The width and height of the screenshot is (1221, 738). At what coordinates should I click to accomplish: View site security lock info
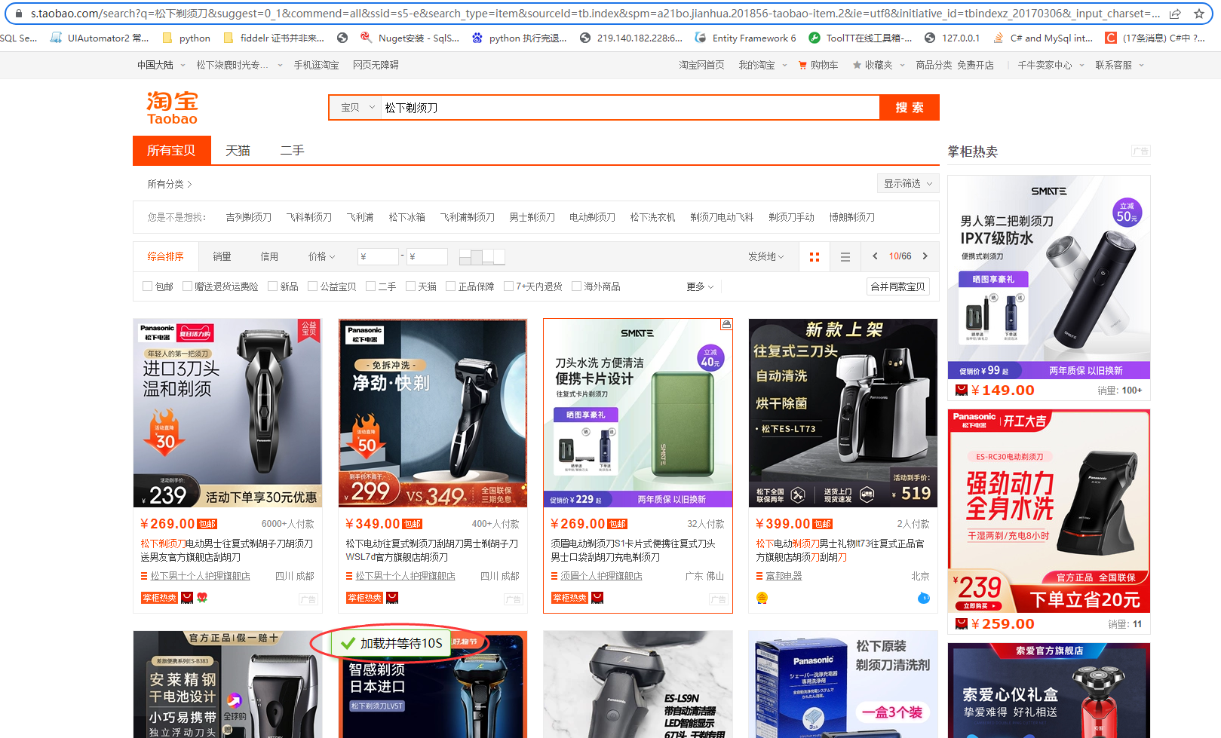(19, 14)
